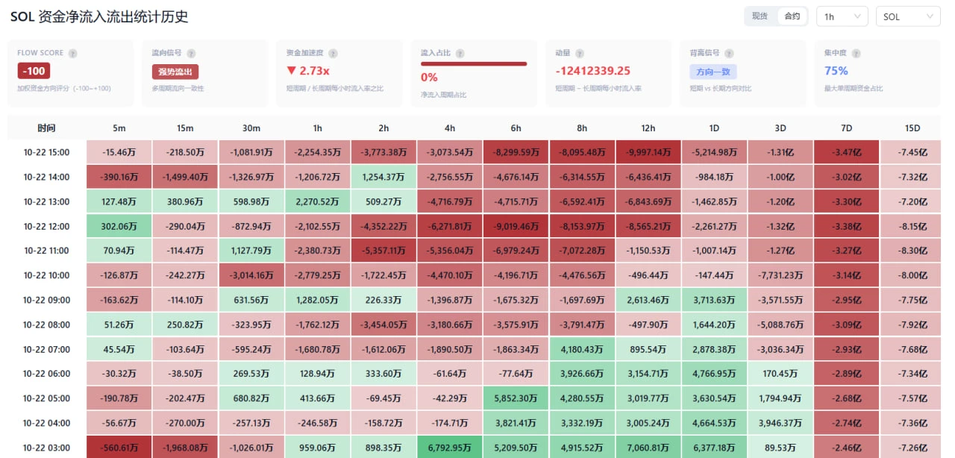Click the 6,792.95万 cell
This screenshot has height=458, width=955.
point(450,448)
